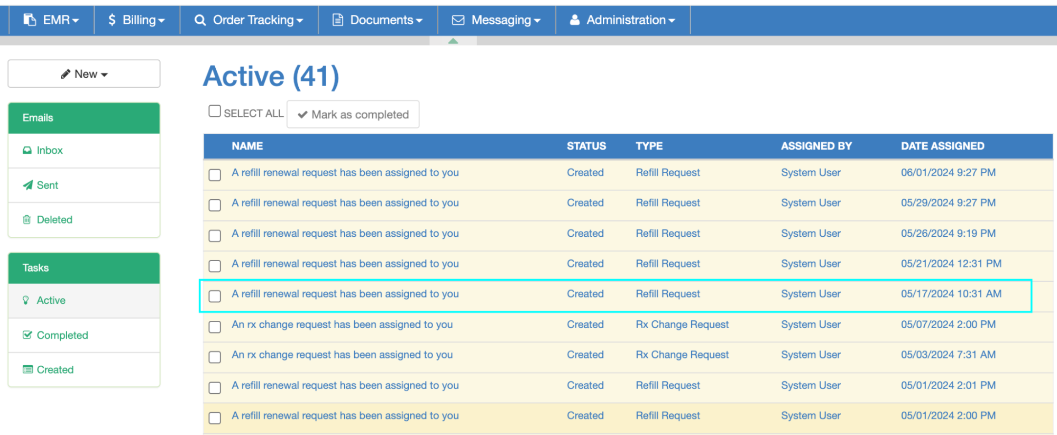Click the Inbox tray icon
1057x435 pixels.
(27, 151)
